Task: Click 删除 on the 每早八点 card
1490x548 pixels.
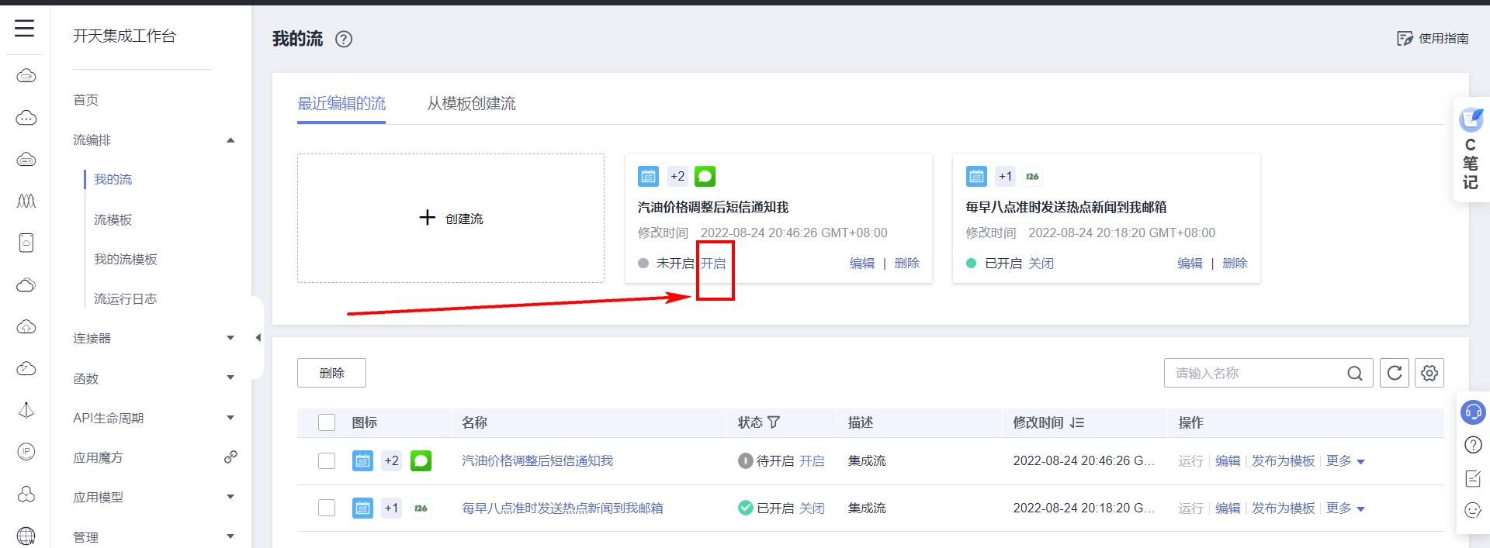Action: point(1235,264)
